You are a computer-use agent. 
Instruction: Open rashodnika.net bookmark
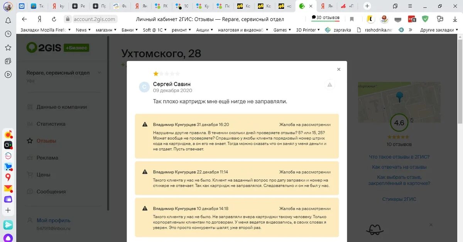pos(374,30)
